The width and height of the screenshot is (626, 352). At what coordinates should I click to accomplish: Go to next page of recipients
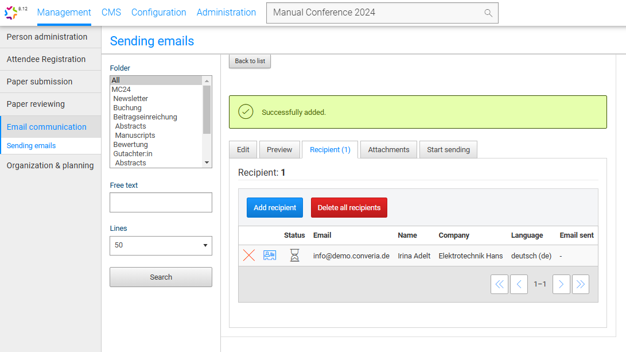pos(561,284)
